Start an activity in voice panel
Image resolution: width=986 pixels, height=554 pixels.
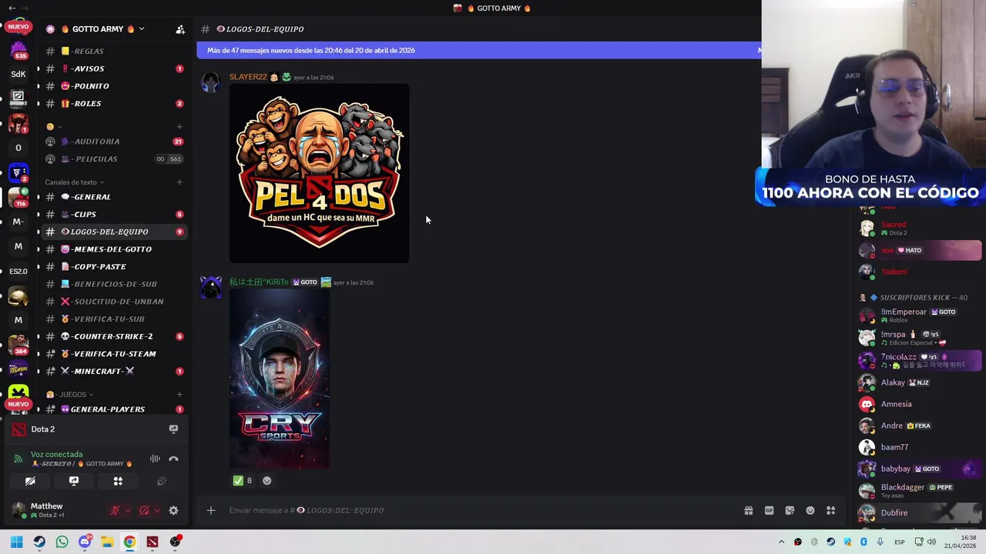click(118, 481)
